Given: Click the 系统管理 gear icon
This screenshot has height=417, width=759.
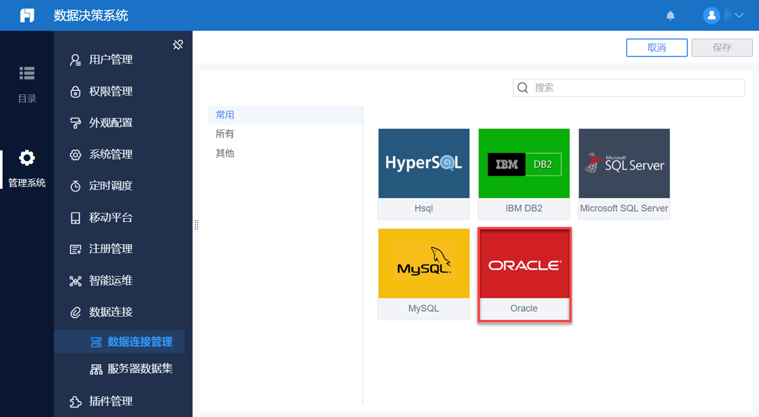Looking at the screenshot, I should [x=75, y=154].
